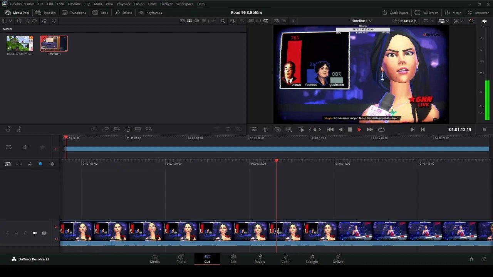493x277 pixels.
Task: Jump to the previous clip
Action: (330, 130)
